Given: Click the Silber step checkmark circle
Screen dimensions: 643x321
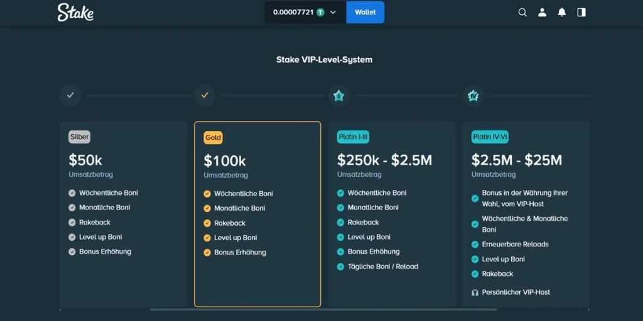Looking at the screenshot, I should pos(70,95).
